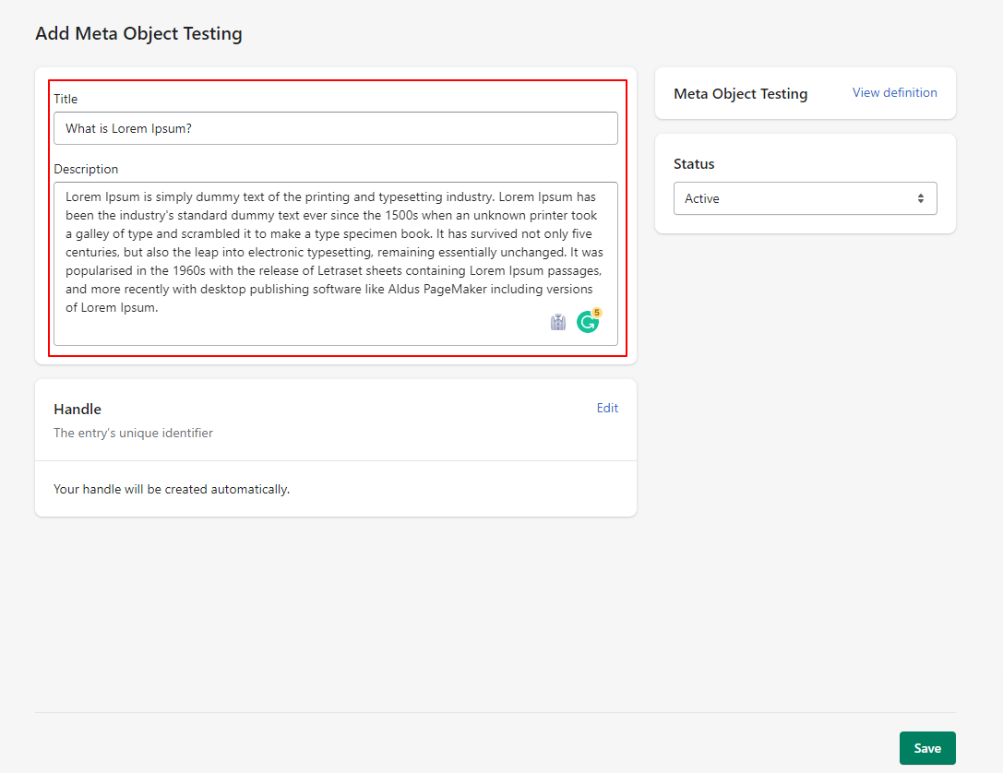The image size is (1003, 773).
Task: Click the Status label above the dropdown
Action: click(x=694, y=163)
